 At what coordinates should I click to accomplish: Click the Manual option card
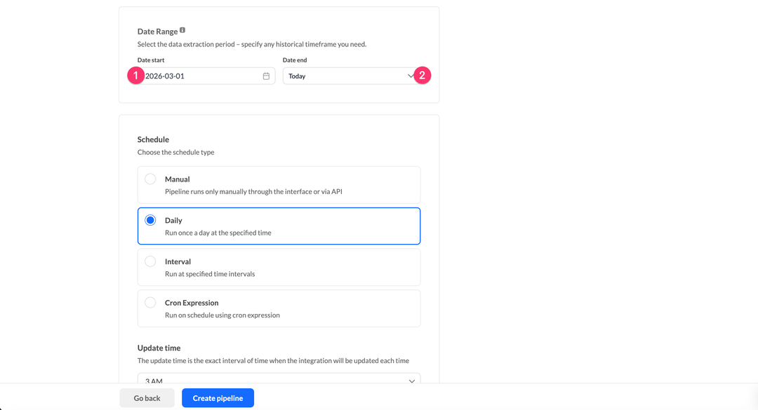[279, 184]
